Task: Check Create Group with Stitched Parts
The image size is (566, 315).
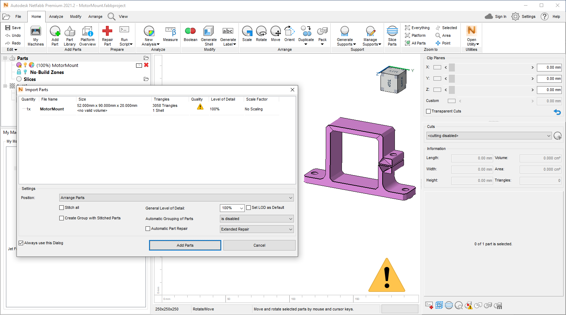Action: coord(62,218)
